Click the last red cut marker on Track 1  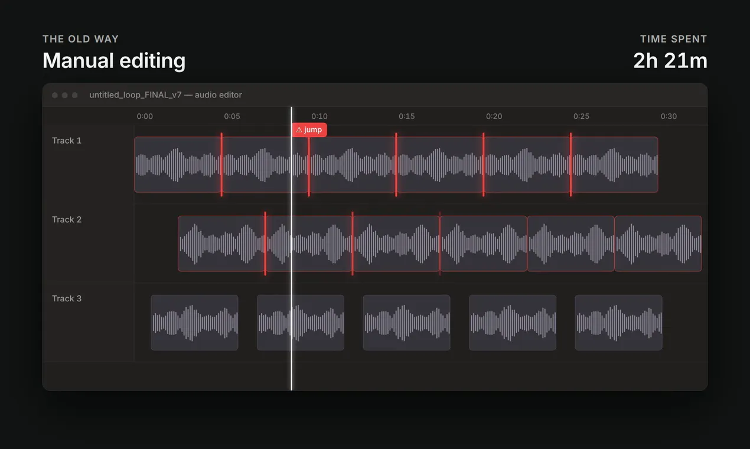(571, 165)
